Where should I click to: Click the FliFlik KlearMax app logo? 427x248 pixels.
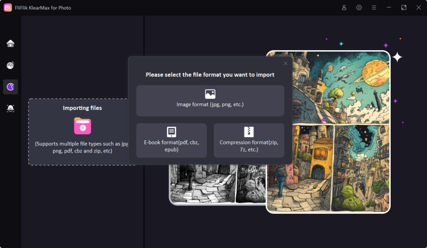click(7, 7)
